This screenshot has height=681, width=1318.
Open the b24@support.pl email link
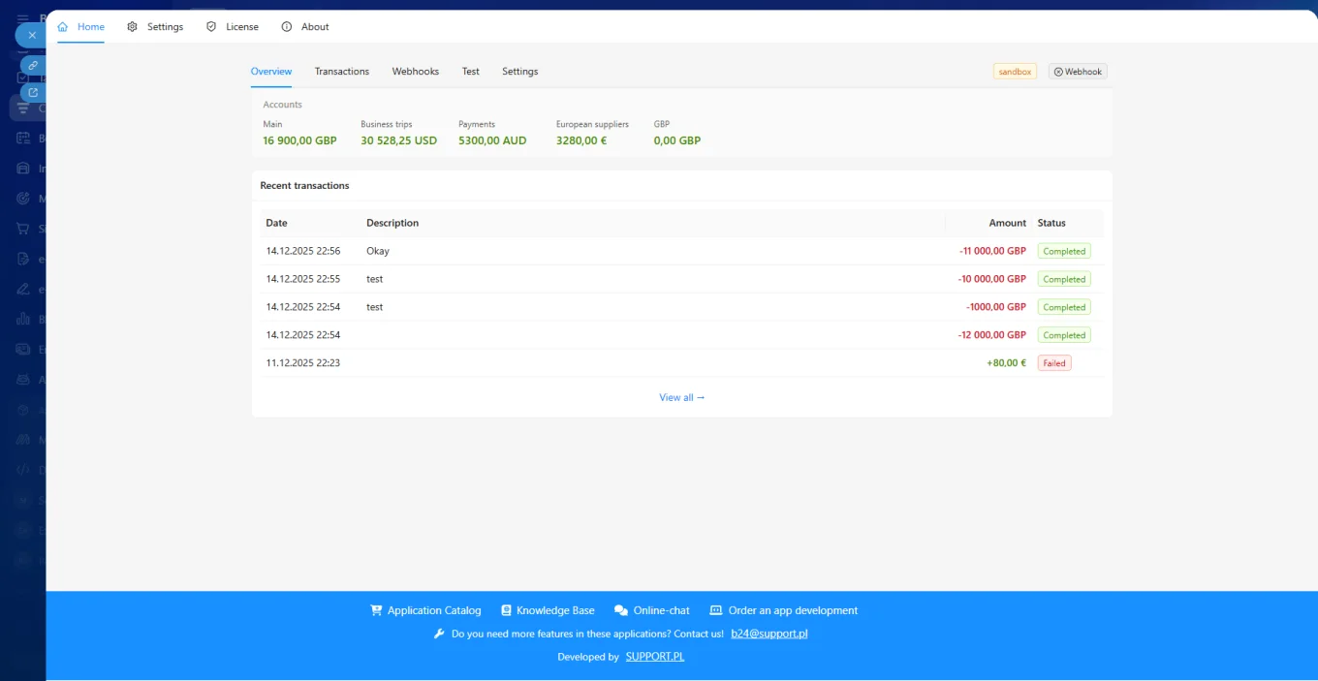coord(769,633)
